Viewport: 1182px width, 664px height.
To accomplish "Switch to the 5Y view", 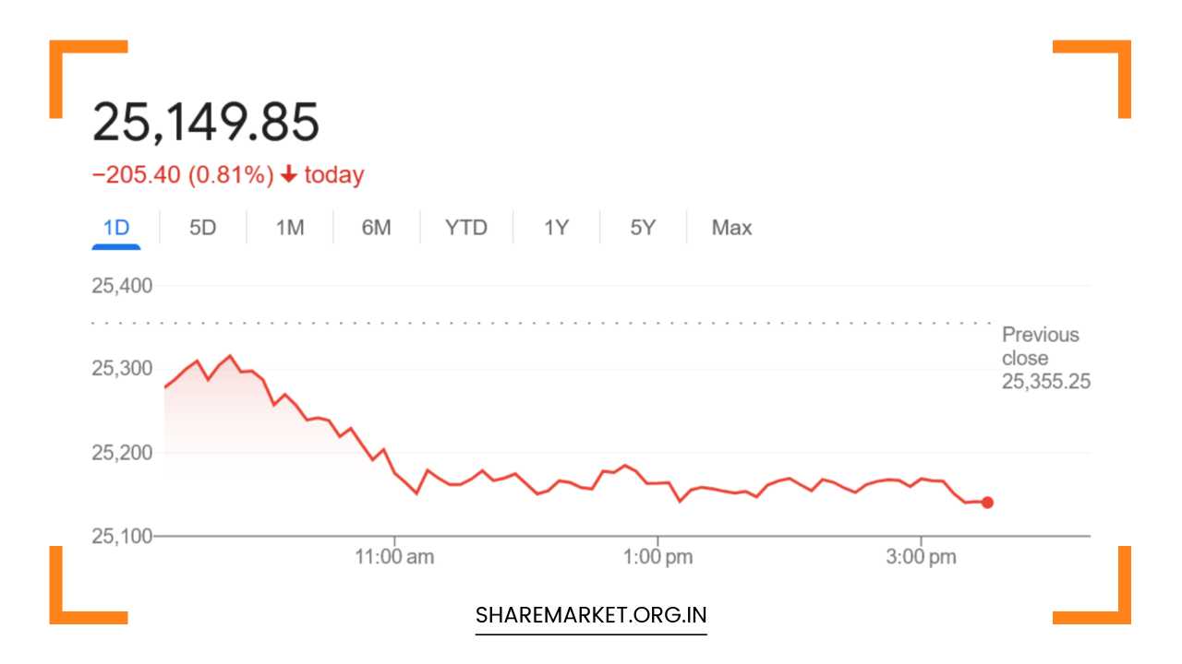I will [642, 227].
